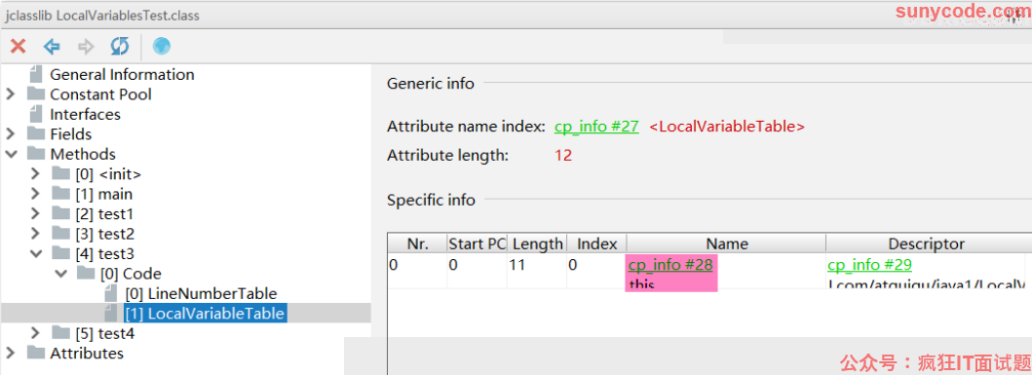Click the Attribute length value 12
The width and height of the screenshot is (1032, 375).
[562, 155]
